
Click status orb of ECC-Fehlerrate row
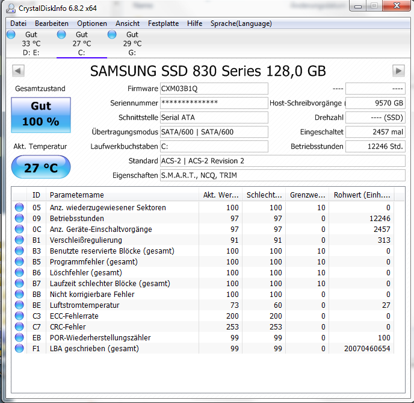pos(19,316)
